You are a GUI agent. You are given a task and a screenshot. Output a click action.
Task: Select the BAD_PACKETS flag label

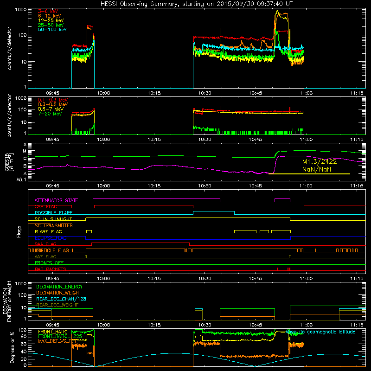51,269
